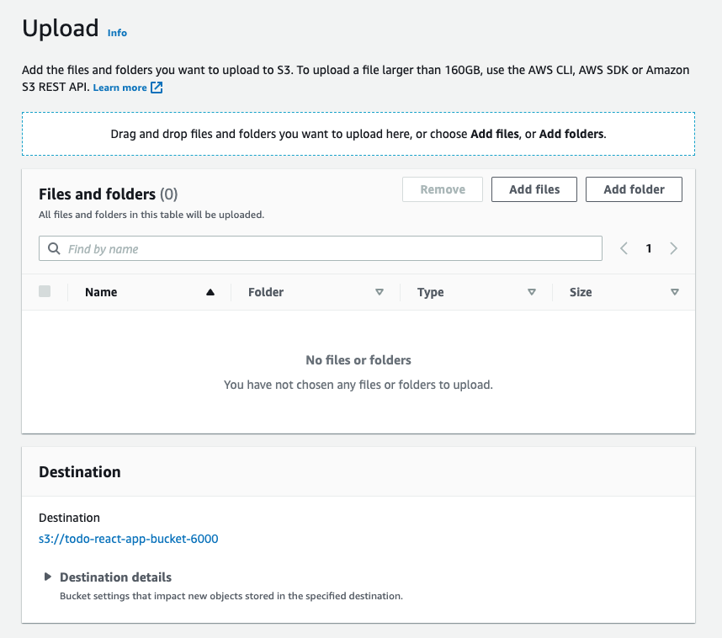Open the Info link next to Upload
The height and width of the screenshot is (638, 722).
117,33
